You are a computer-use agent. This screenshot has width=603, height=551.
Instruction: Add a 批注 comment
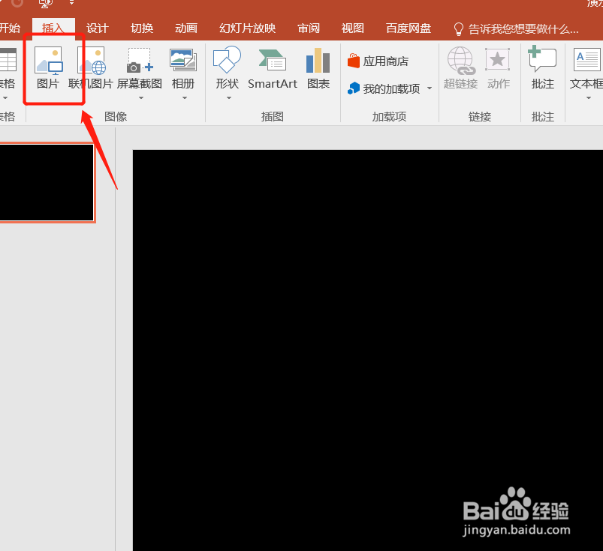point(543,68)
